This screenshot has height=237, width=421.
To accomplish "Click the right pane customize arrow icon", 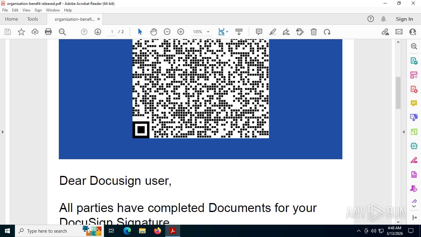I will tap(415, 218).
